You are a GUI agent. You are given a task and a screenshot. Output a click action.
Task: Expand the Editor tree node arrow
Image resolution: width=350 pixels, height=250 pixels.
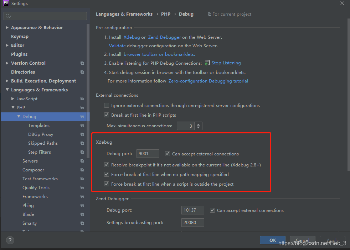(x=7, y=46)
